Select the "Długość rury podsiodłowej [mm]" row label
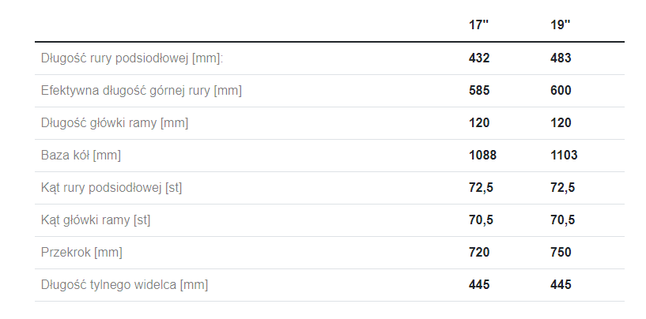646x319 pixels. pyautogui.click(x=132, y=58)
